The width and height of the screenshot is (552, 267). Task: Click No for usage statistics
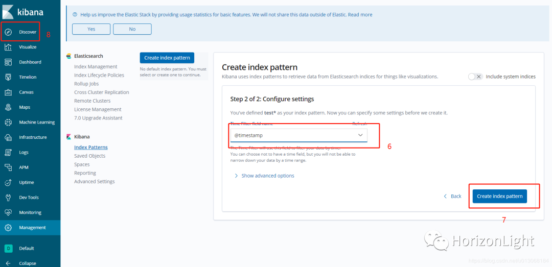point(132,29)
